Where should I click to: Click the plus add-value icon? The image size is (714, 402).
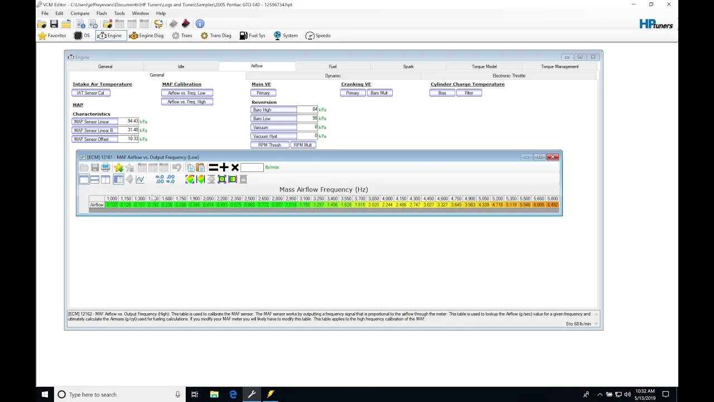point(224,167)
